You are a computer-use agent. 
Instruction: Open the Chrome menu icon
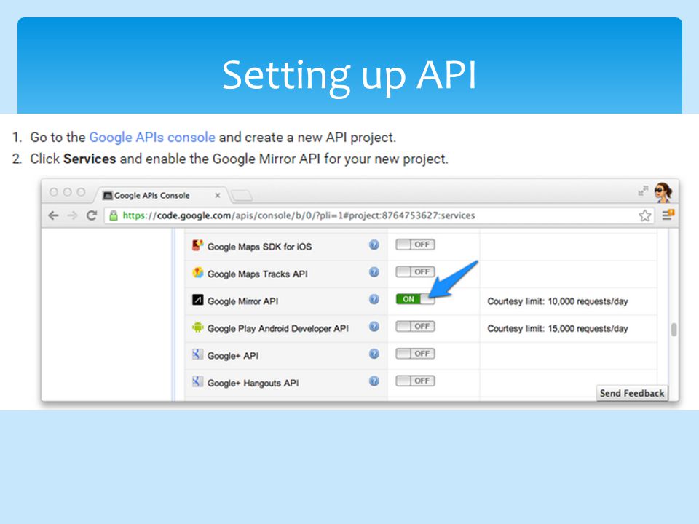668,215
